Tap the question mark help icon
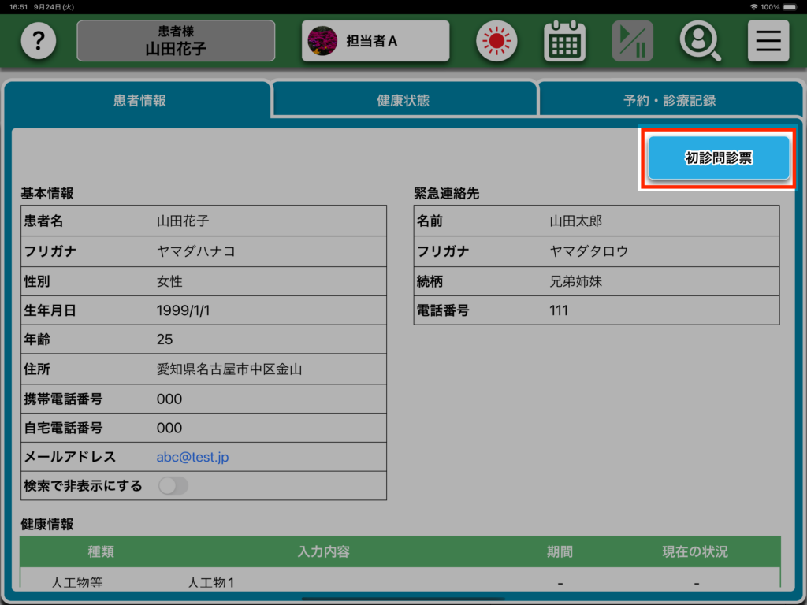This screenshot has width=807, height=605. (39, 41)
